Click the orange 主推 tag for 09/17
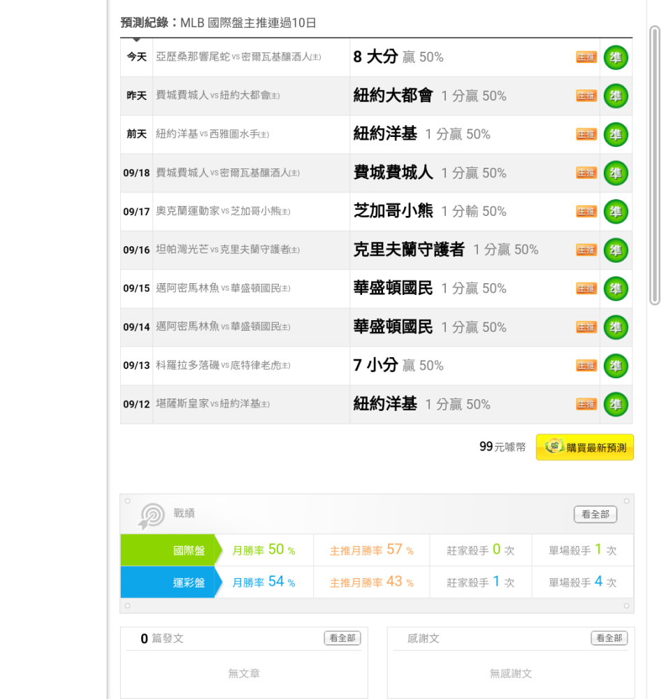Viewport: 666px width, 699px height. pos(586,211)
